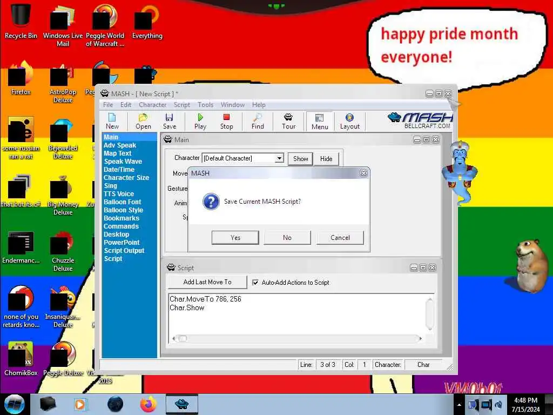Image resolution: width=553 pixels, height=415 pixels.
Task: Close the MASH save dialog with X
Action: [363, 173]
